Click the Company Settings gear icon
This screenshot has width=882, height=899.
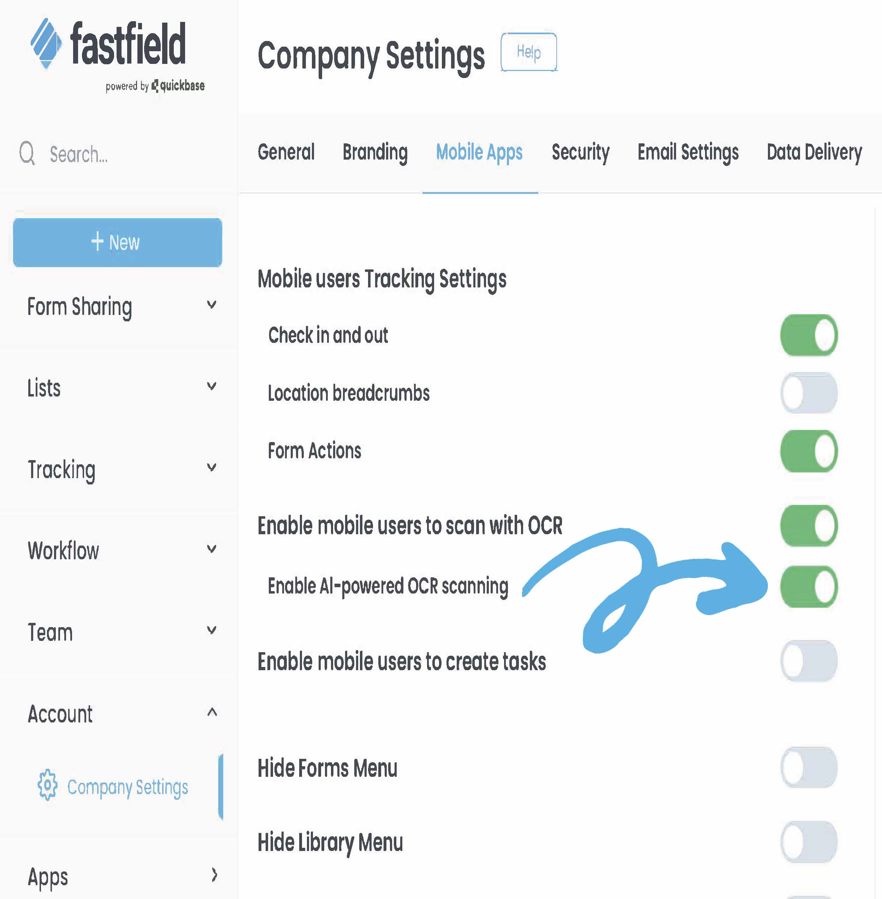[47, 785]
